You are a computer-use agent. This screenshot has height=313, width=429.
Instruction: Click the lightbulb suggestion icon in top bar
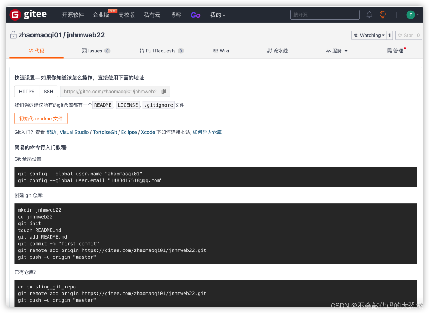tap(382, 15)
